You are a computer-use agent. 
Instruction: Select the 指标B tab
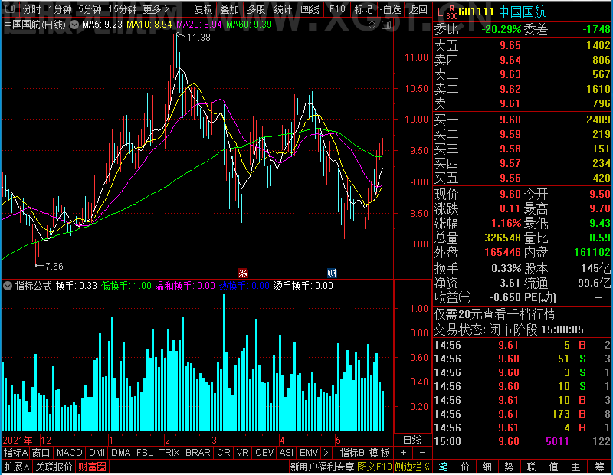coord(352,453)
